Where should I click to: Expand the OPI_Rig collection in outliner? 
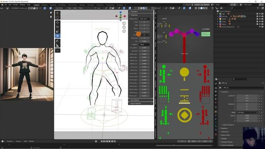[218, 17]
